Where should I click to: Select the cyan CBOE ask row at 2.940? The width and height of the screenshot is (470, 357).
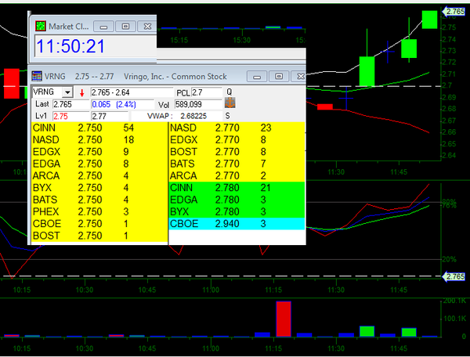coord(237,224)
